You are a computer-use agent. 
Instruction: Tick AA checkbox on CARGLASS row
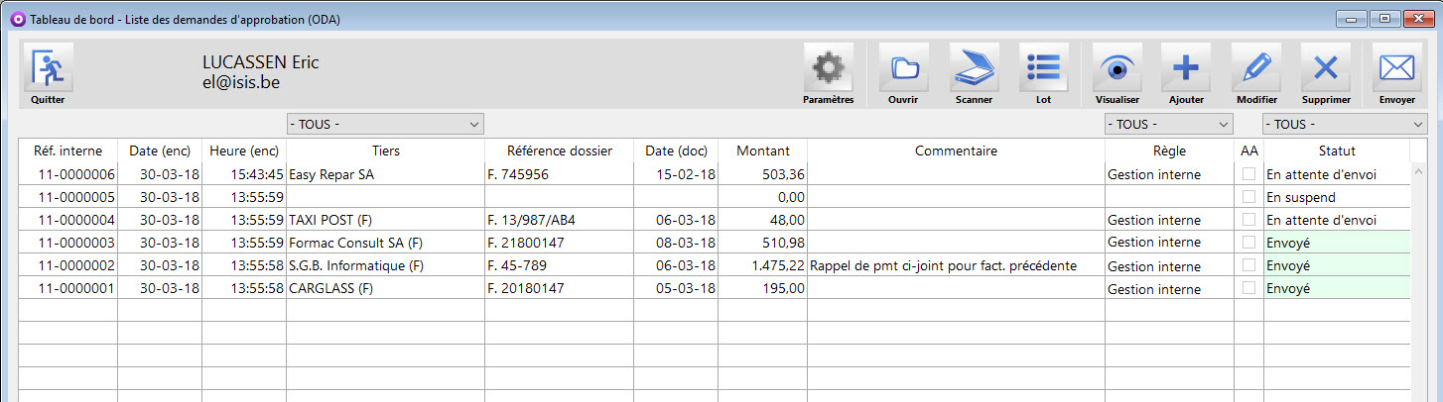(x=1248, y=288)
